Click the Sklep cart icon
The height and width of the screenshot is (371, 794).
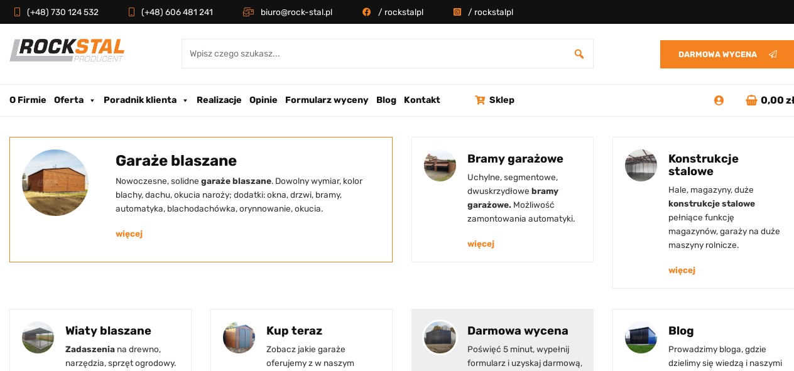point(480,100)
